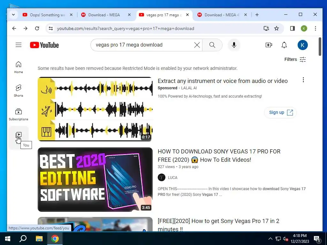Show hidden system tray icons
Screen dimensions: 327x245
[x=270, y=239]
